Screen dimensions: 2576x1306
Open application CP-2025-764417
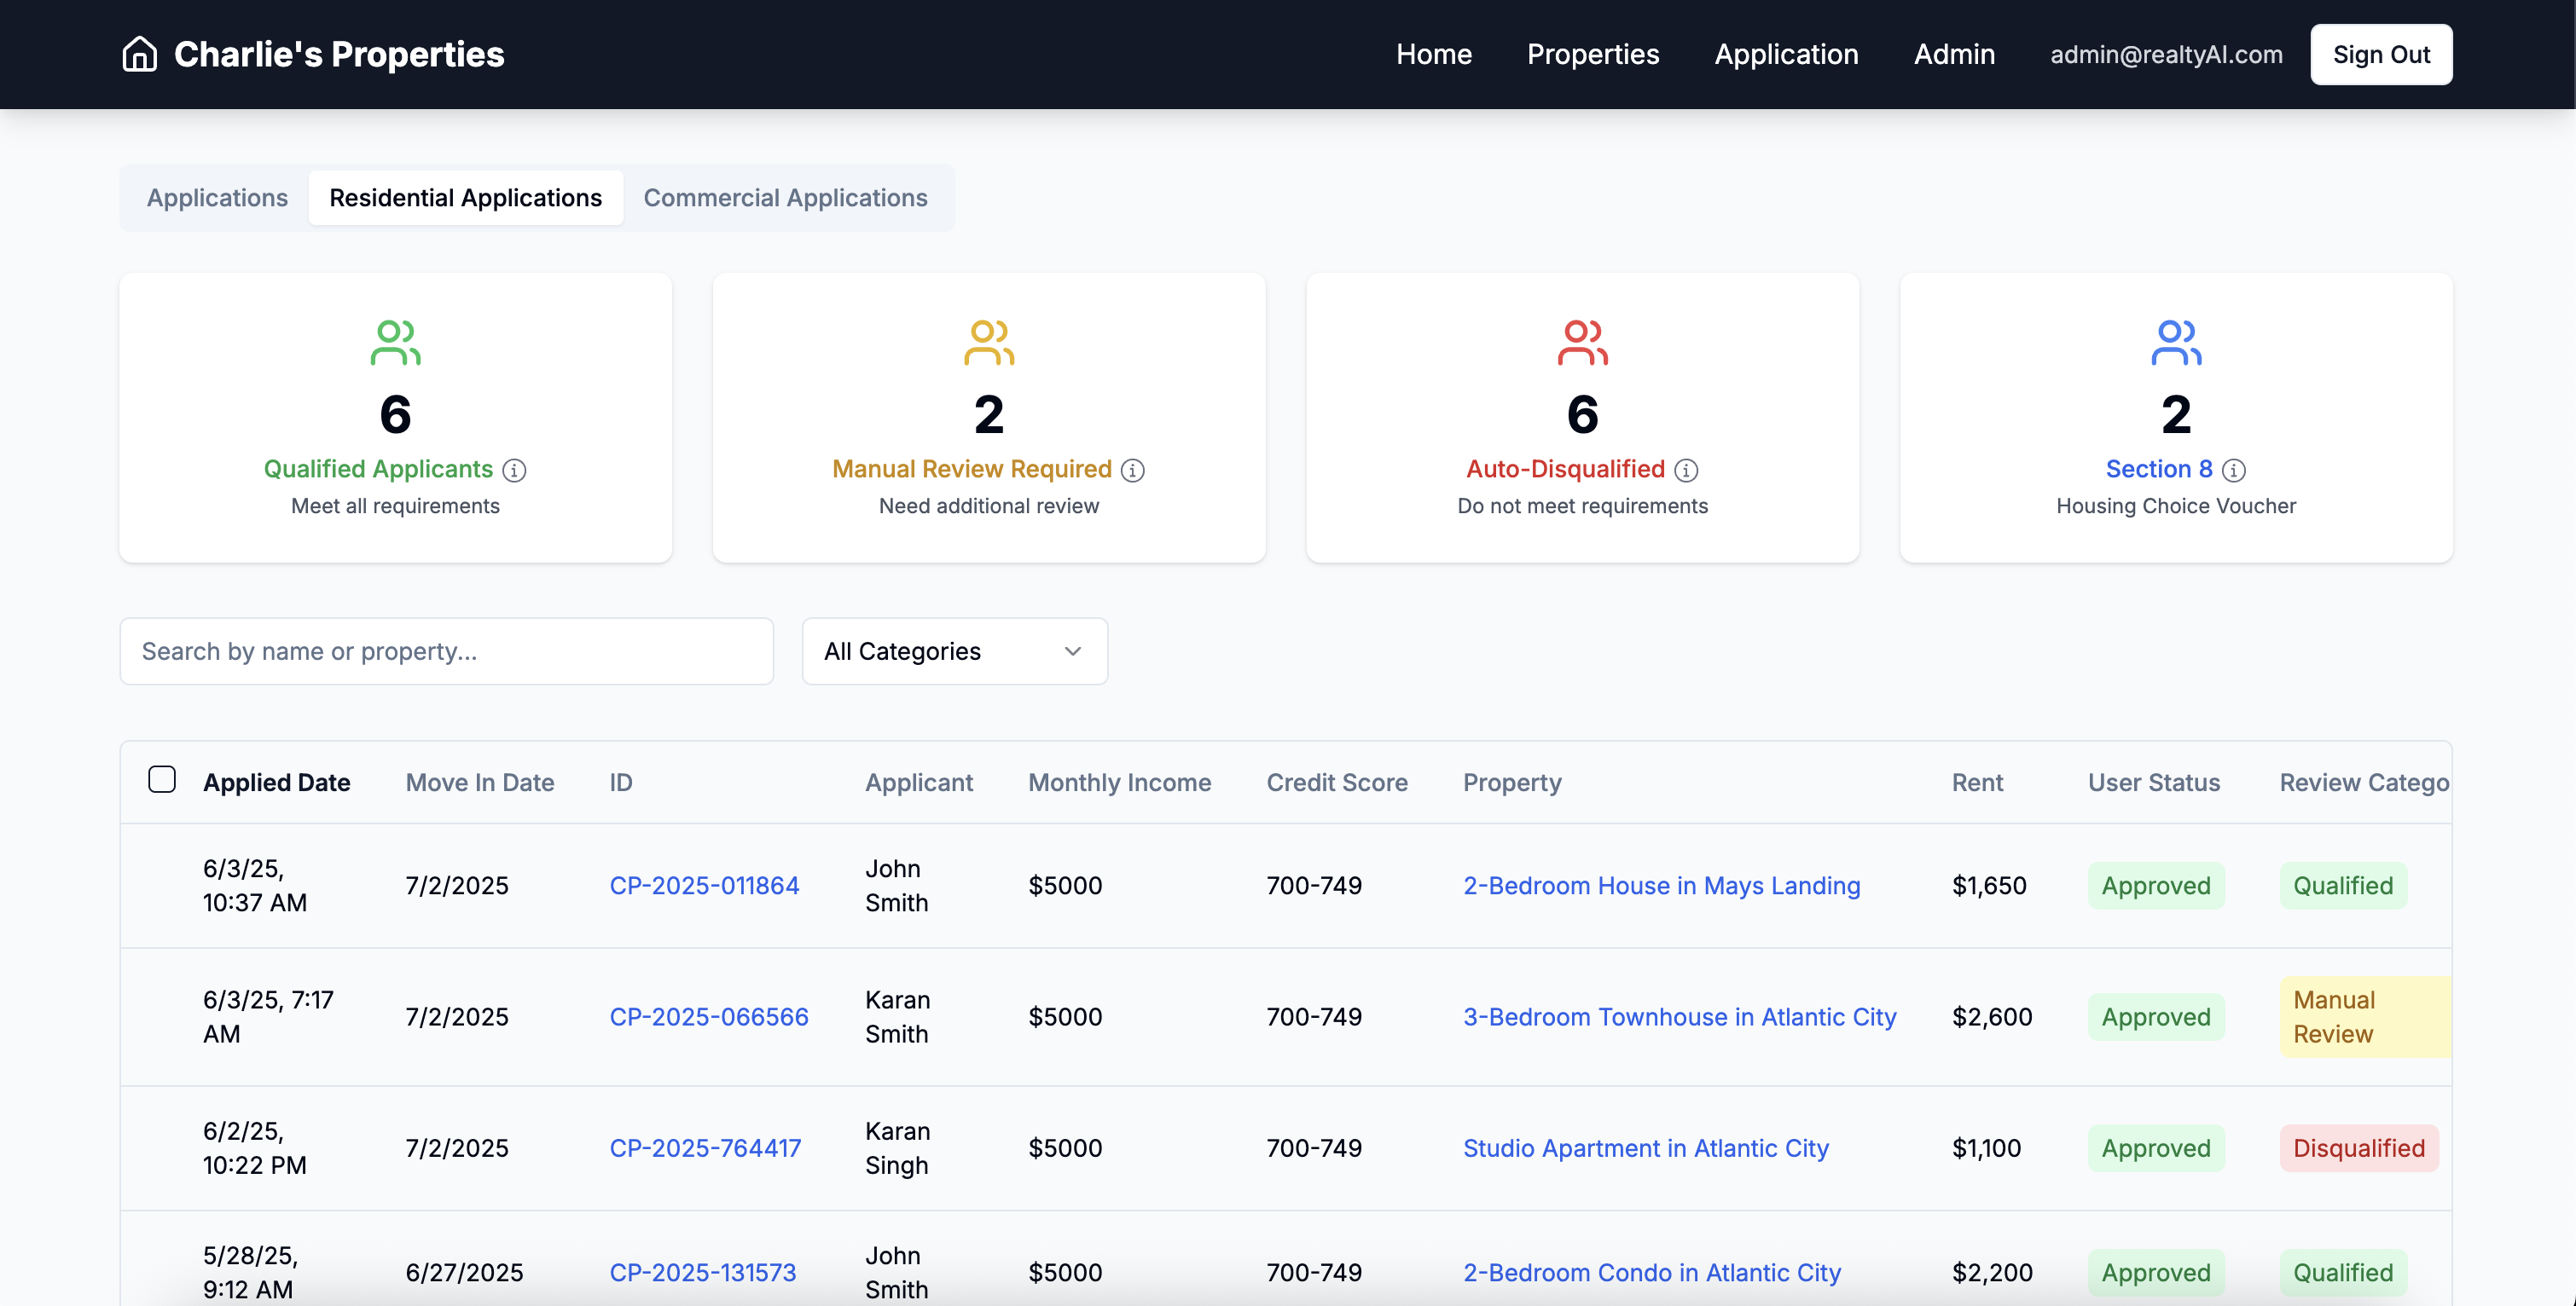pos(705,1148)
